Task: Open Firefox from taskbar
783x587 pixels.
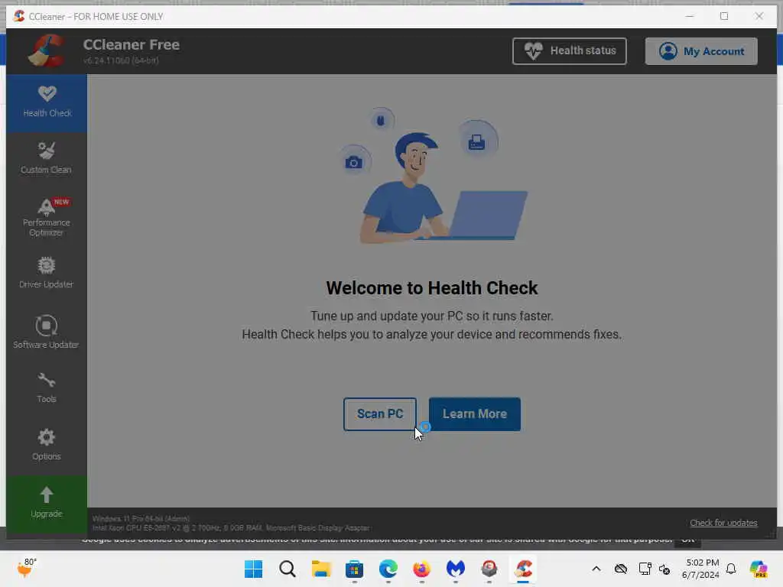Action: pyautogui.click(x=422, y=569)
